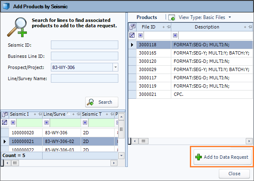The image size is (254, 181).
Task: Click the search magnifier with plus icon
Action: (17, 27)
